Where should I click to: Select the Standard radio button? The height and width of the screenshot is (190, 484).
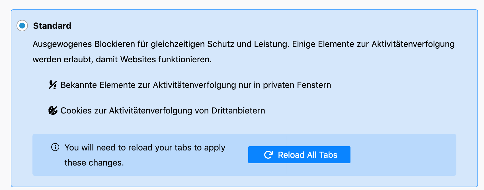pos(22,26)
